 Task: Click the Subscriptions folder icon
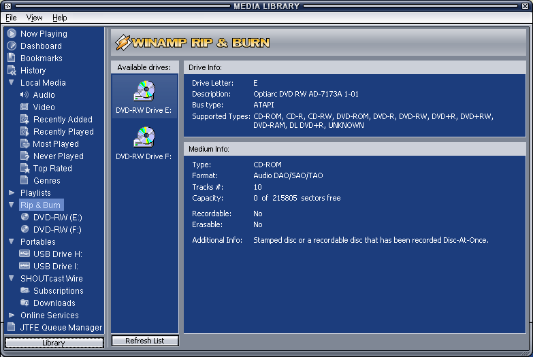pos(25,290)
